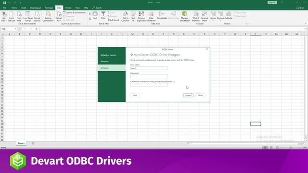Focus Credential connection string properties field
308x173 pixels.
point(149,85)
